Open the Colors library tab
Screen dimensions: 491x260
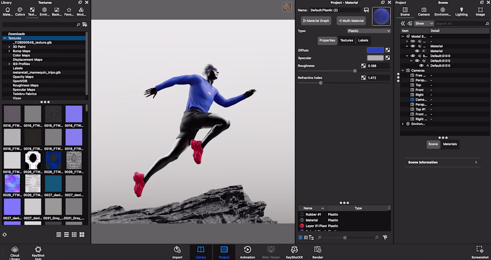click(x=20, y=12)
